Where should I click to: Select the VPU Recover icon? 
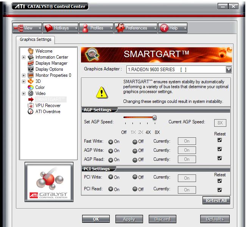pyautogui.click(x=31, y=106)
